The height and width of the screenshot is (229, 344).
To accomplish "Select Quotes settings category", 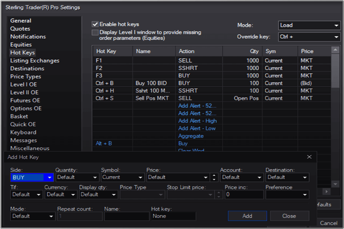I will click(20, 29).
